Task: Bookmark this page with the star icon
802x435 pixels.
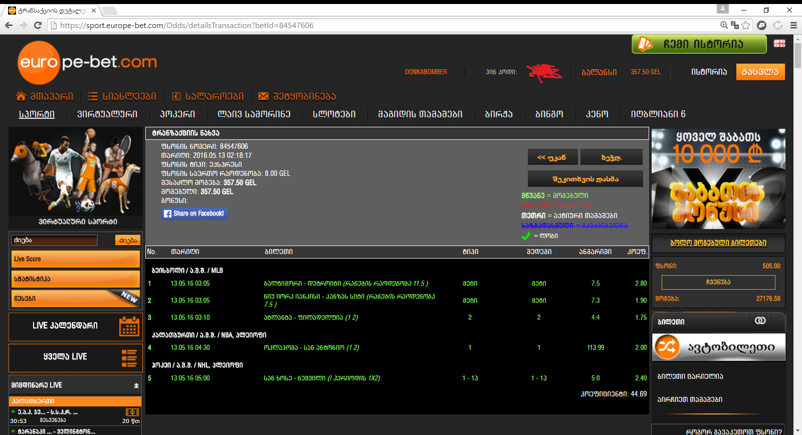Action: pos(746,25)
